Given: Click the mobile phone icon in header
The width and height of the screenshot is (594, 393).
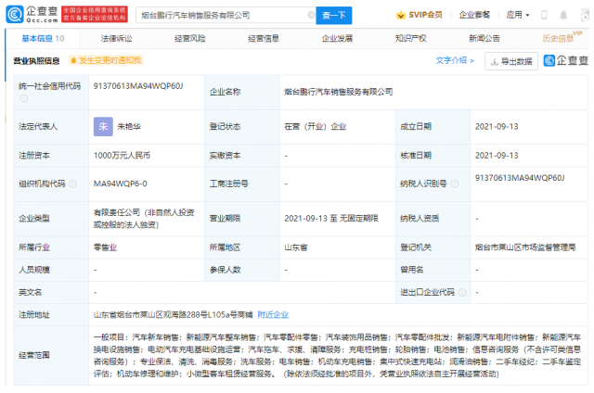Looking at the screenshot, I should coord(545,16).
